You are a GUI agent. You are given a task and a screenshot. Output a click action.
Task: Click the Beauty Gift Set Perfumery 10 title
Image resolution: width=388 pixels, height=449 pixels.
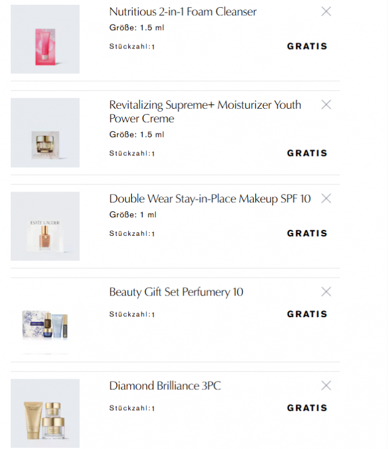click(176, 292)
